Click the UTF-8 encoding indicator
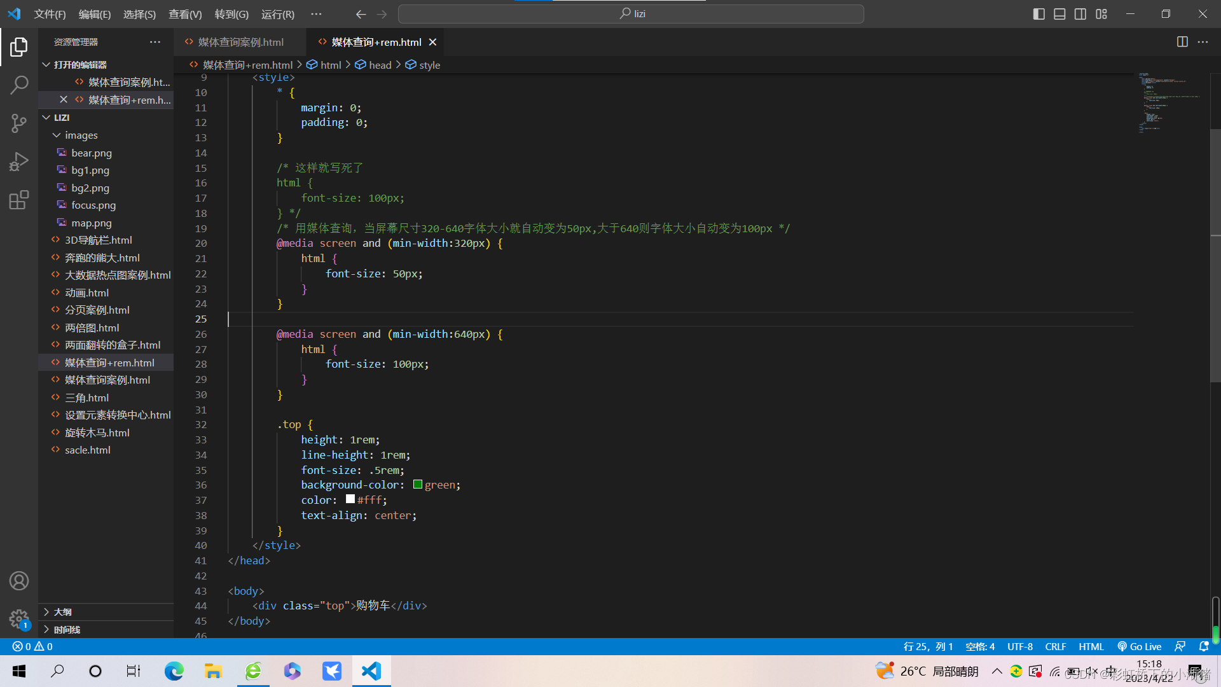This screenshot has height=687, width=1221. 1019,646
